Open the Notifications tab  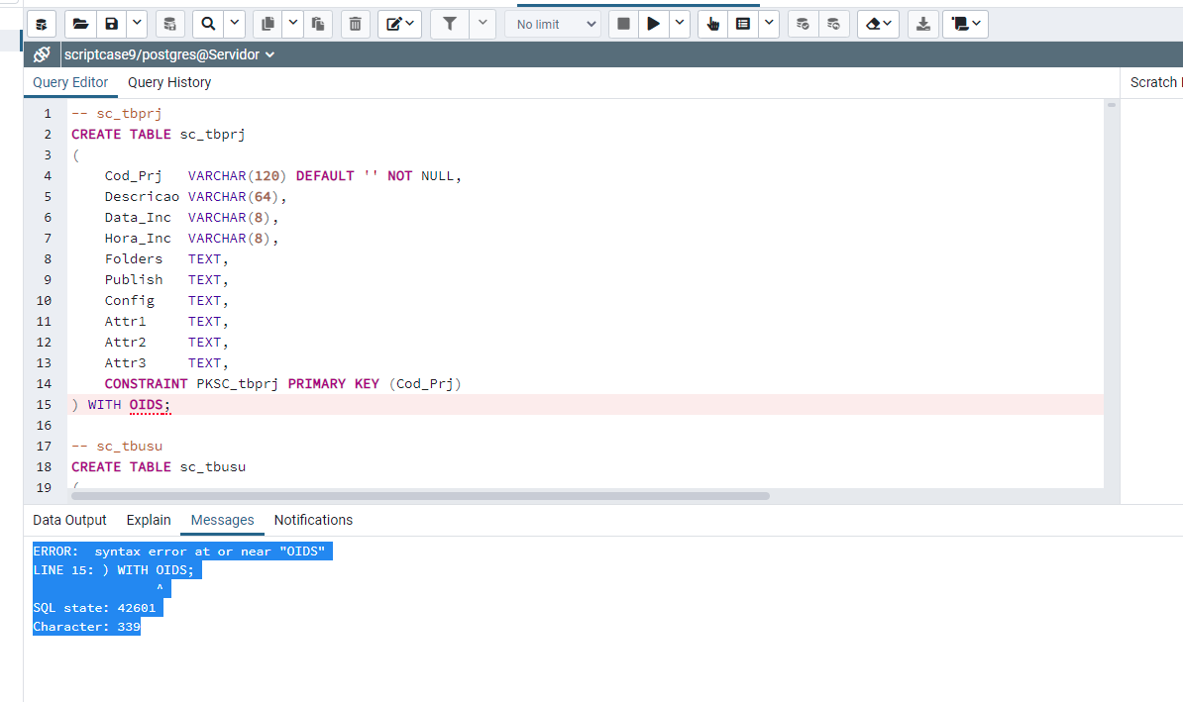(313, 520)
